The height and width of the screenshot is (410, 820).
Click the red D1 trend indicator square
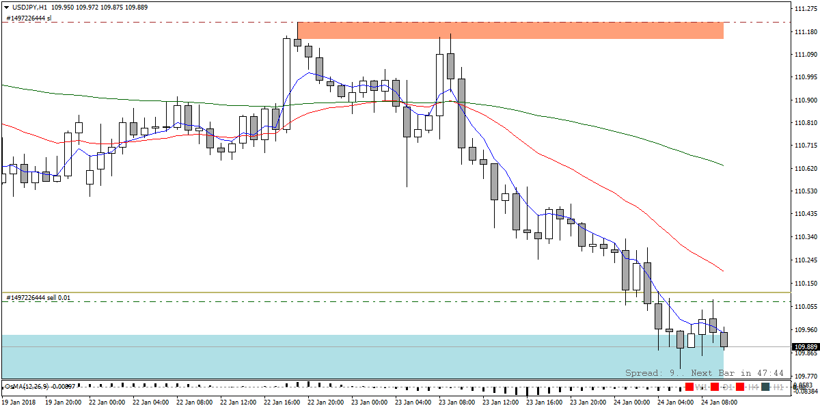tap(715, 387)
